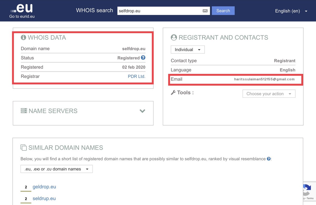Open the English (en) language dropdown
This screenshot has width=316, height=205.
point(291,11)
